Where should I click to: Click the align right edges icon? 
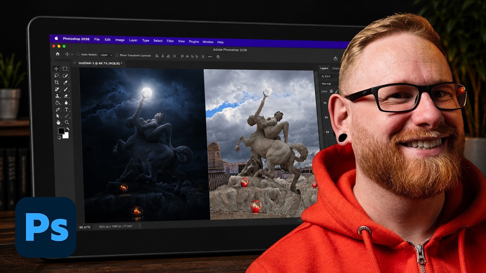(x=168, y=56)
